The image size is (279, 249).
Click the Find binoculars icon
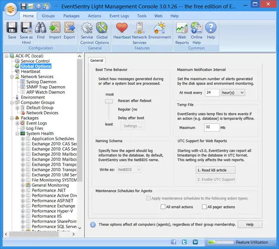(41, 29)
